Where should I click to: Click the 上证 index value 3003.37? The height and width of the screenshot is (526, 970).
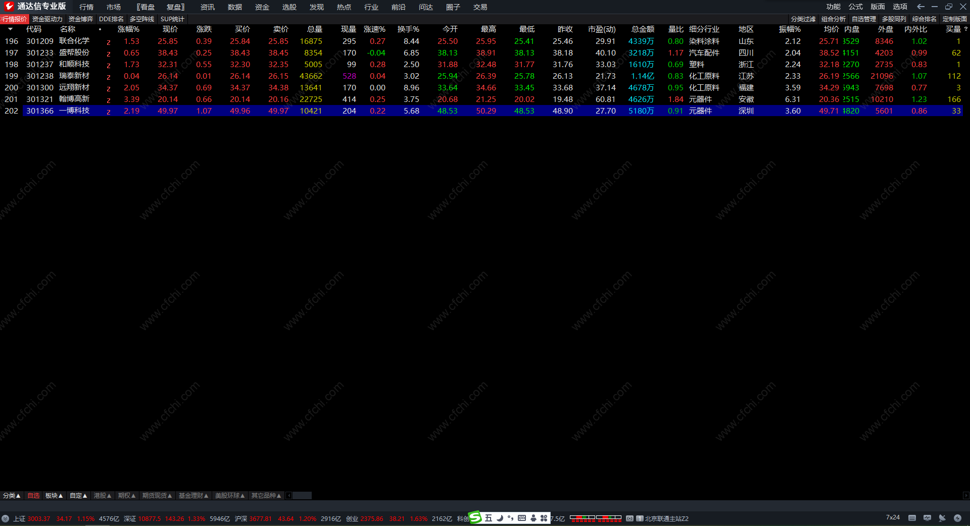[39, 518]
